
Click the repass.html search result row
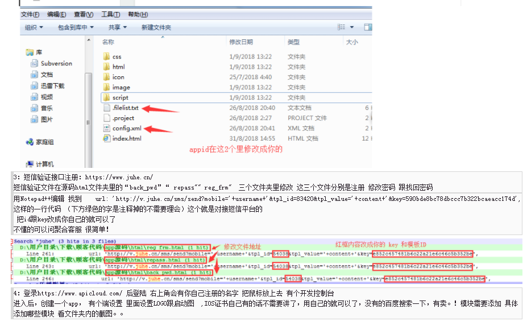click(114, 260)
